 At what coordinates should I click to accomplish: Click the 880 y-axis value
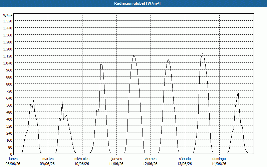point(9,77)
